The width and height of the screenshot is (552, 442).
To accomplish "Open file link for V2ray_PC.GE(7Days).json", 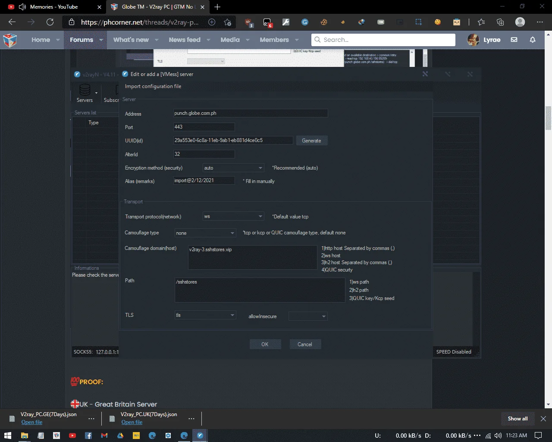I will pos(32,422).
